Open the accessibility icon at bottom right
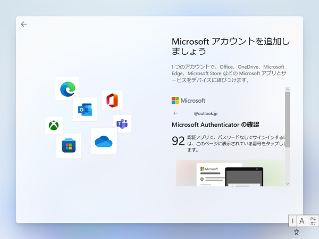The image size is (319, 239). pyautogui.click(x=297, y=232)
